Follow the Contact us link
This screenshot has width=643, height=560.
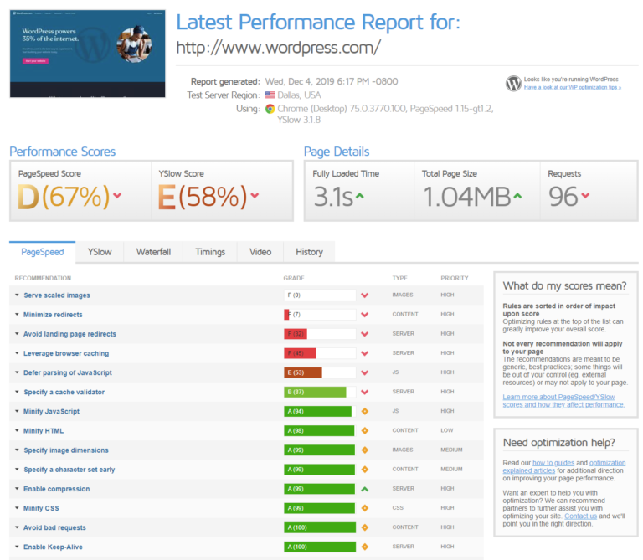[580, 516]
